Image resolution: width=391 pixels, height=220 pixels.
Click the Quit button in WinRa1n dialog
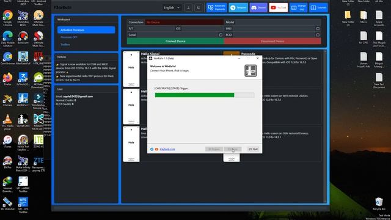[253, 149]
